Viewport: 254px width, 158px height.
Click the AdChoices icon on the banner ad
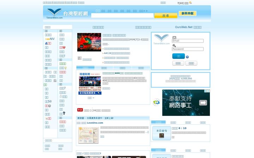(205, 91)
